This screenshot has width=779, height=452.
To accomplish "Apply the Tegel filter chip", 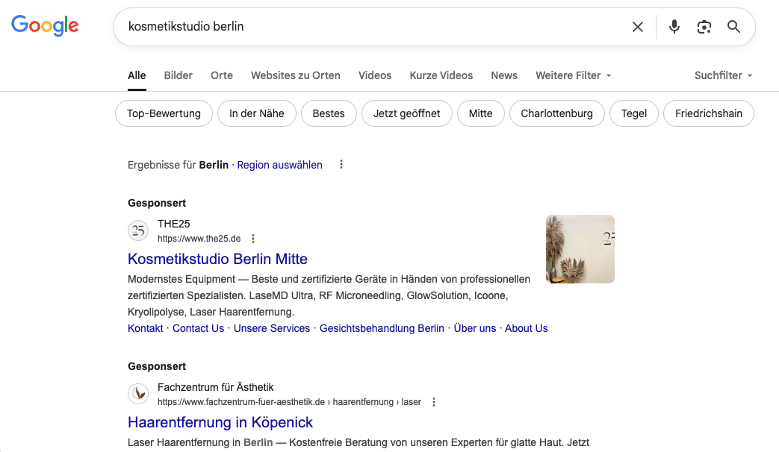I will 634,113.
